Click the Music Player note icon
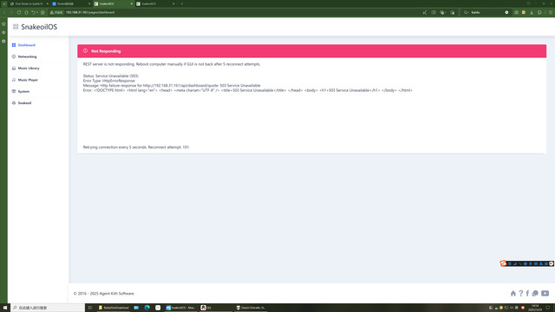The image size is (555, 312). click(x=14, y=80)
